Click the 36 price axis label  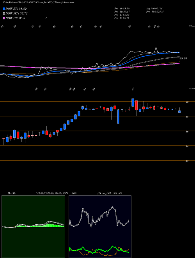pyautogui.click(x=187, y=131)
